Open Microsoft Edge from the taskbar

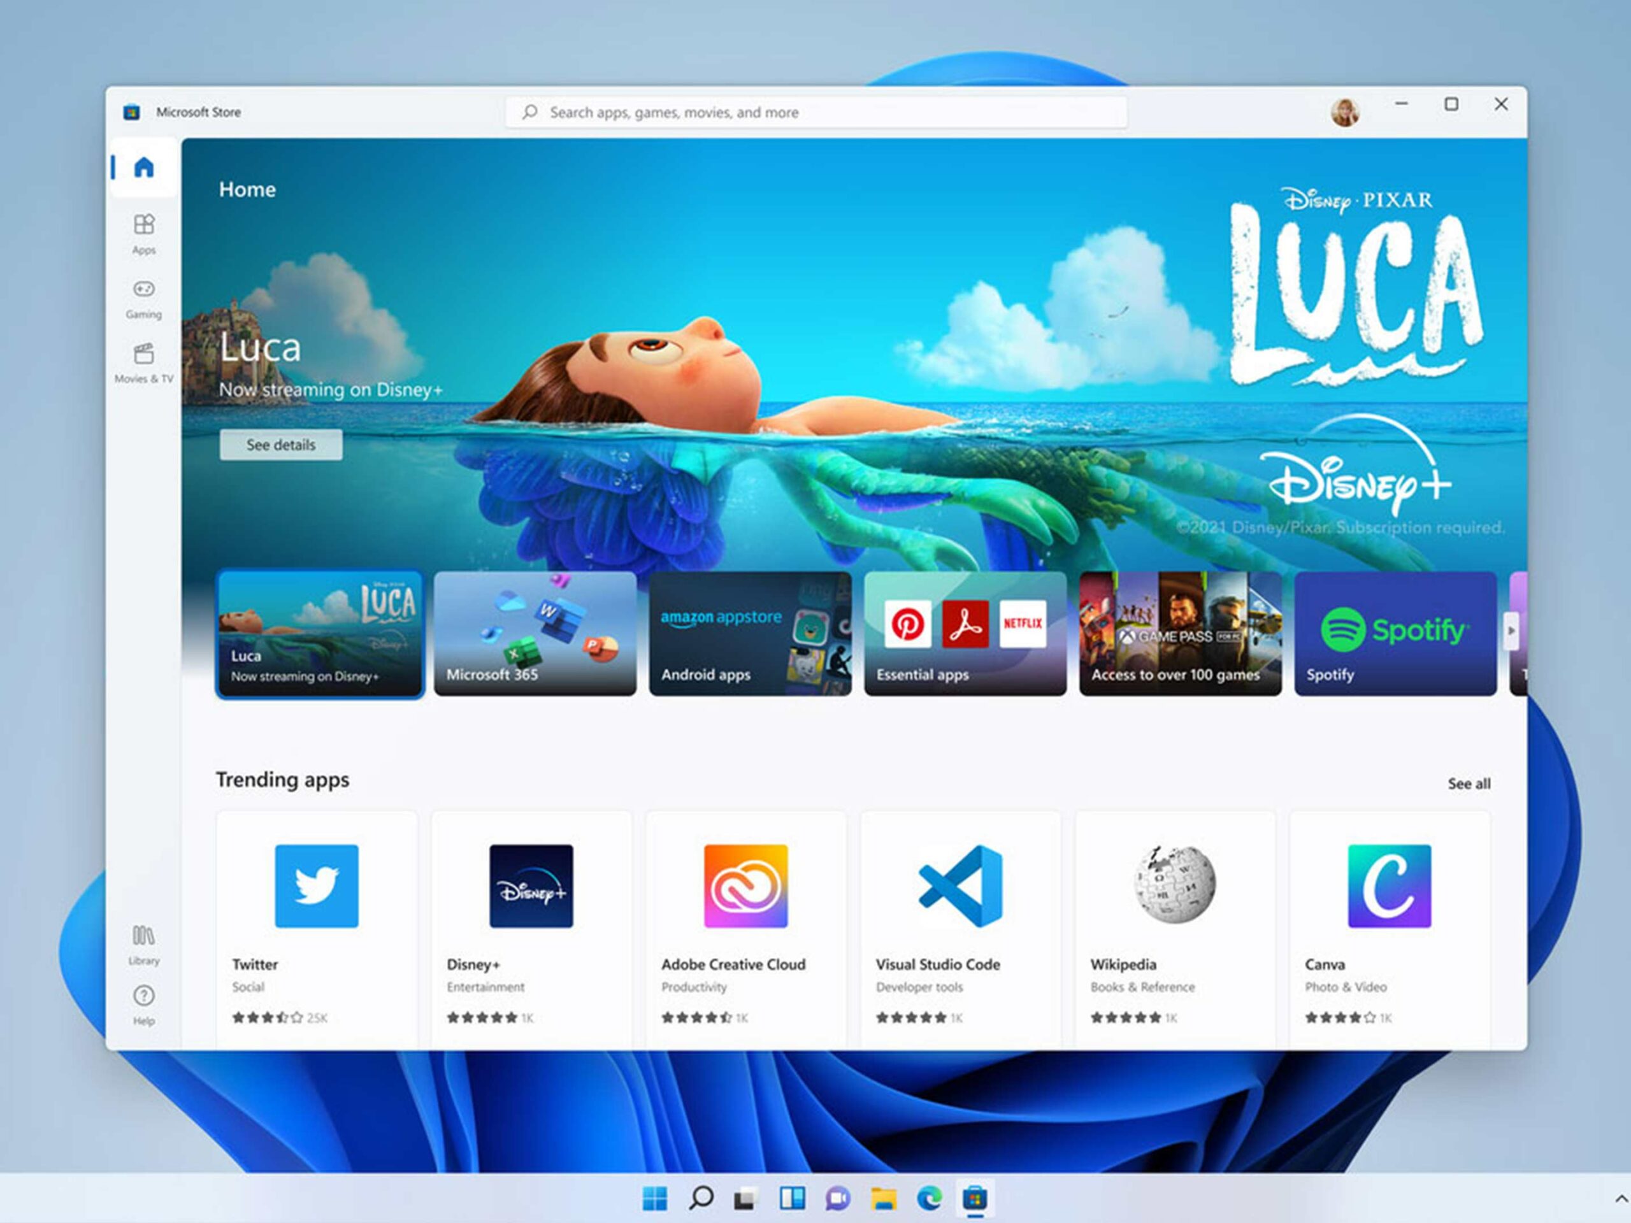click(929, 1198)
